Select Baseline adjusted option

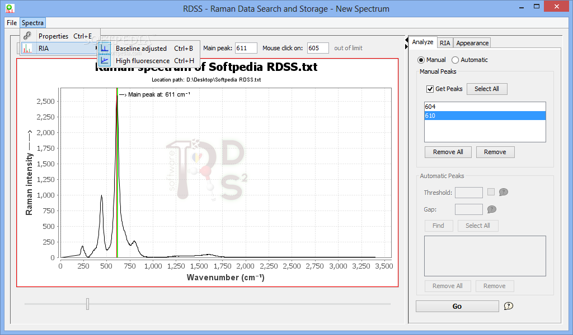click(149, 49)
